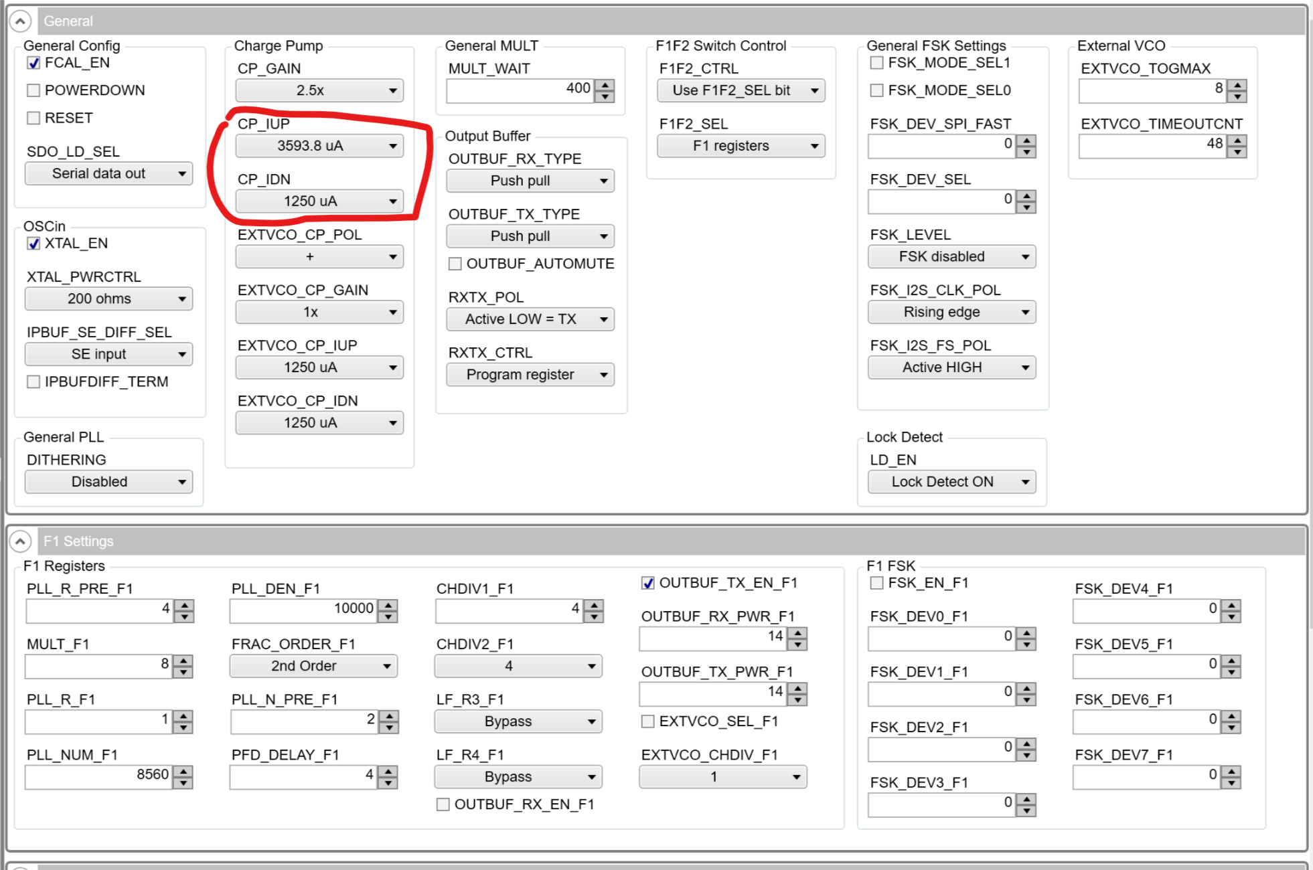Viewport: 1313px width, 870px height.
Task: Collapse the F1 Settings section chevron
Action: tap(20, 541)
